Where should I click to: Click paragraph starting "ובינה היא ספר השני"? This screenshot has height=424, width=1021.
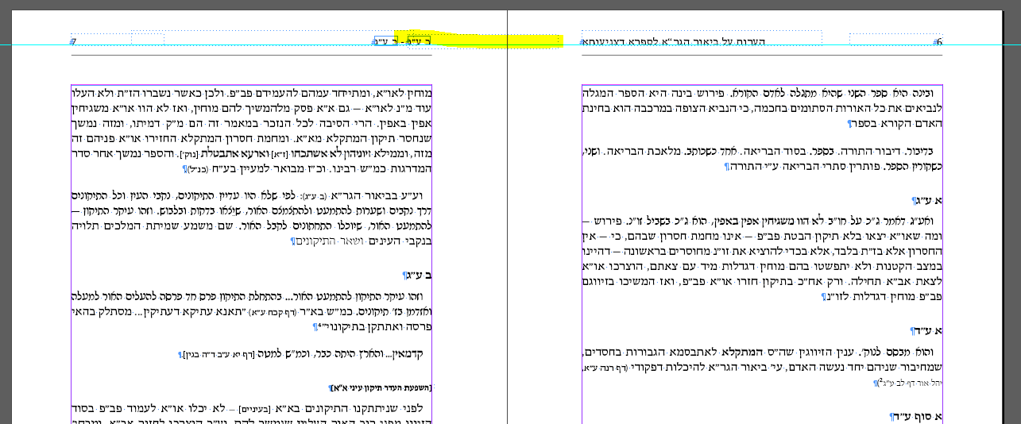click(762, 108)
